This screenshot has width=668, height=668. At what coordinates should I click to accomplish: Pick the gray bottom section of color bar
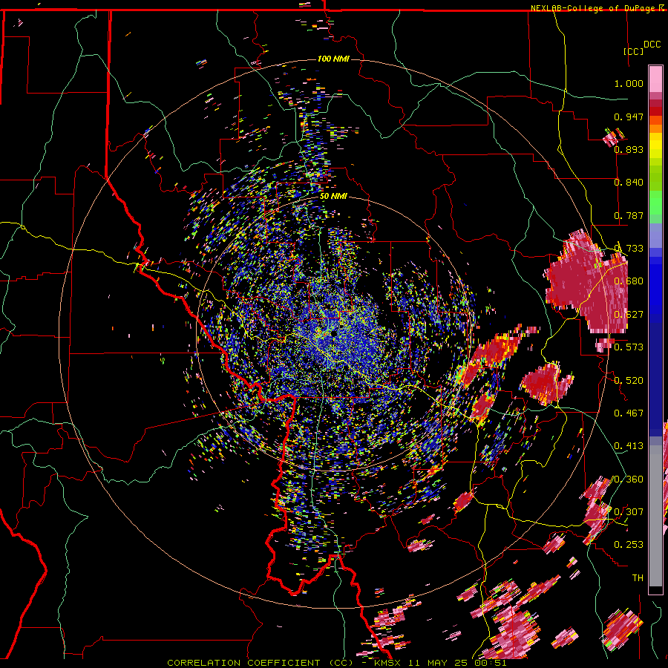click(655, 516)
